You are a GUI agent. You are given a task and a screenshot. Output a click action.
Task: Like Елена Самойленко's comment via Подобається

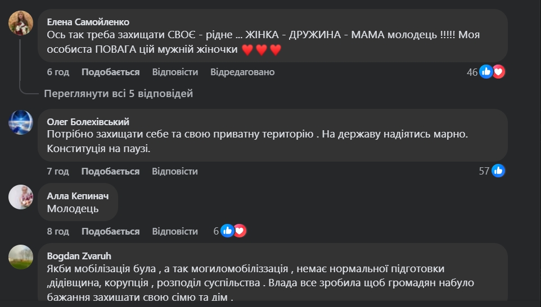coord(110,72)
